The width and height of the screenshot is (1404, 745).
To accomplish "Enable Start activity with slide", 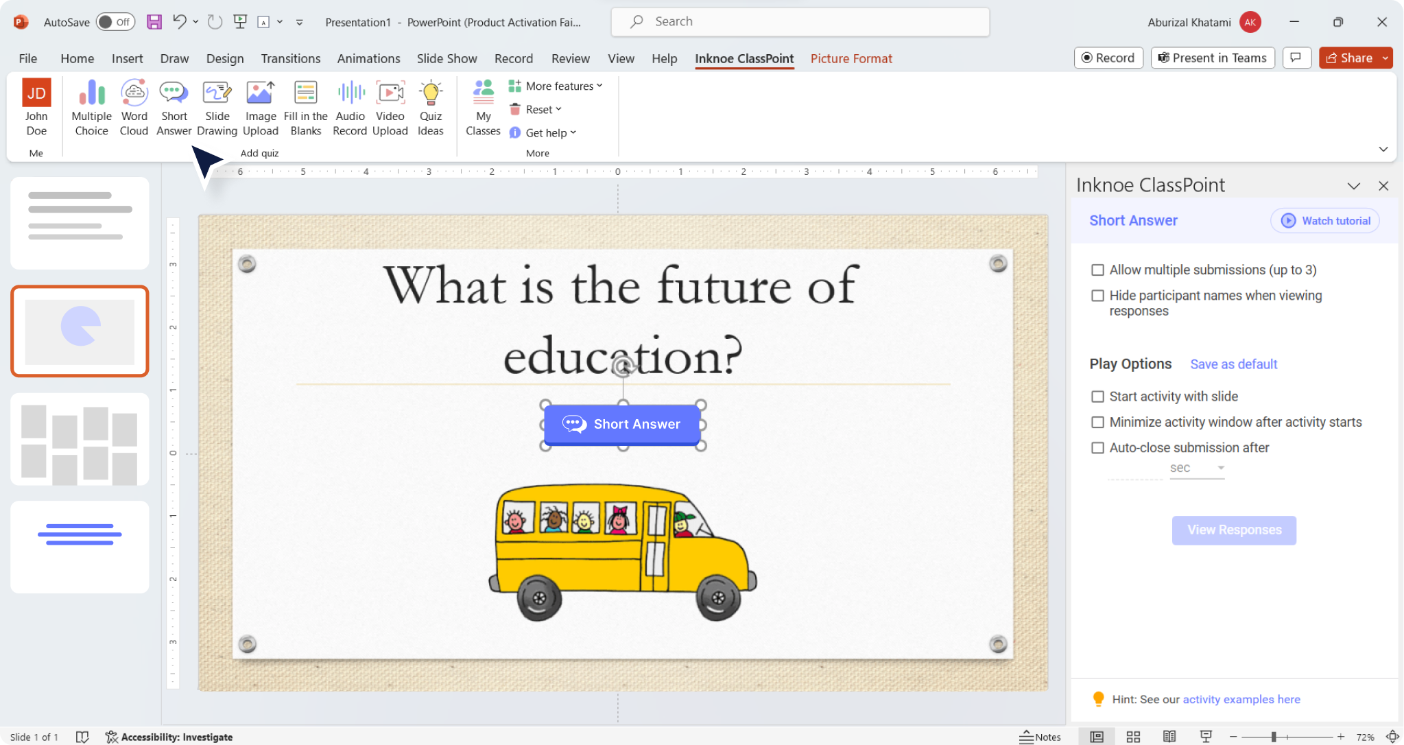I will 1097,396.
